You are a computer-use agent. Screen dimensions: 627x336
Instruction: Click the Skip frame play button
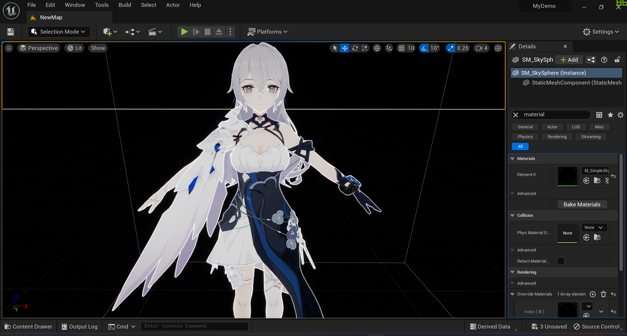pos(196,32)
